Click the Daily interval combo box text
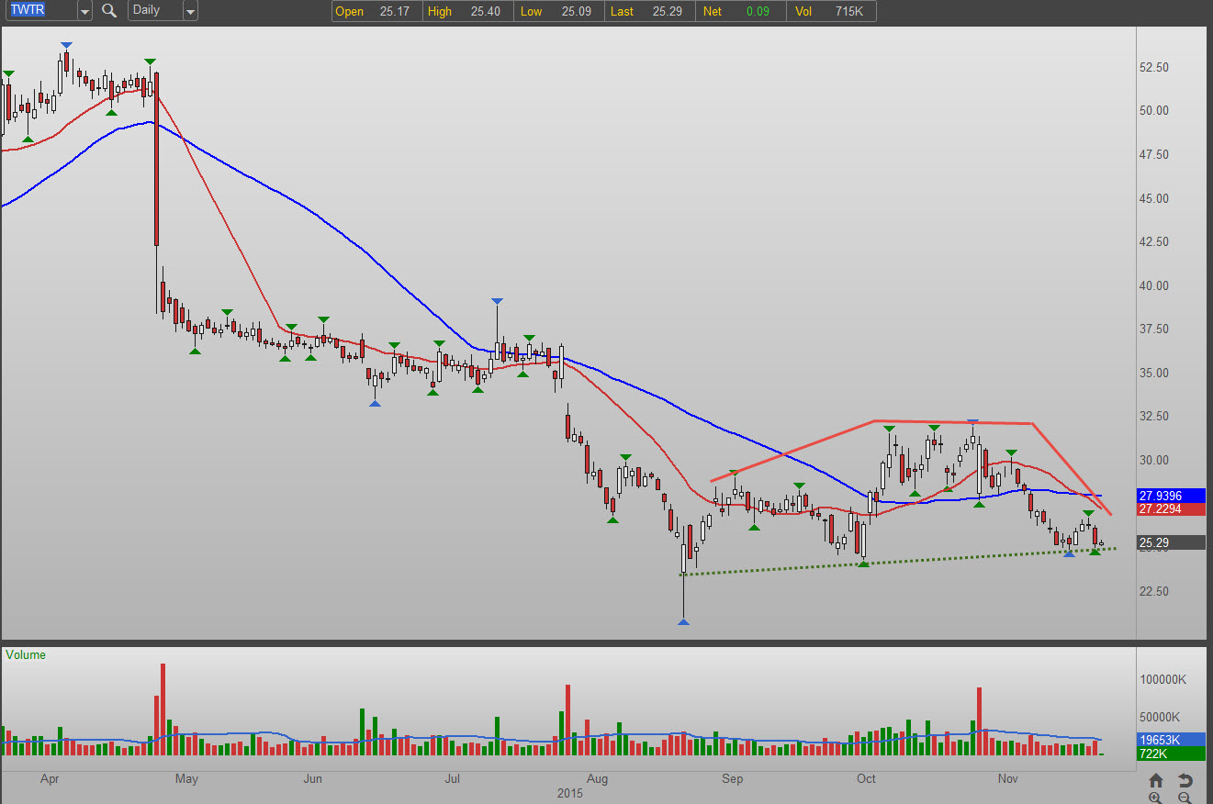This screenshot has height=804, width=1213. pyautogui.click(x=152, y=11)
